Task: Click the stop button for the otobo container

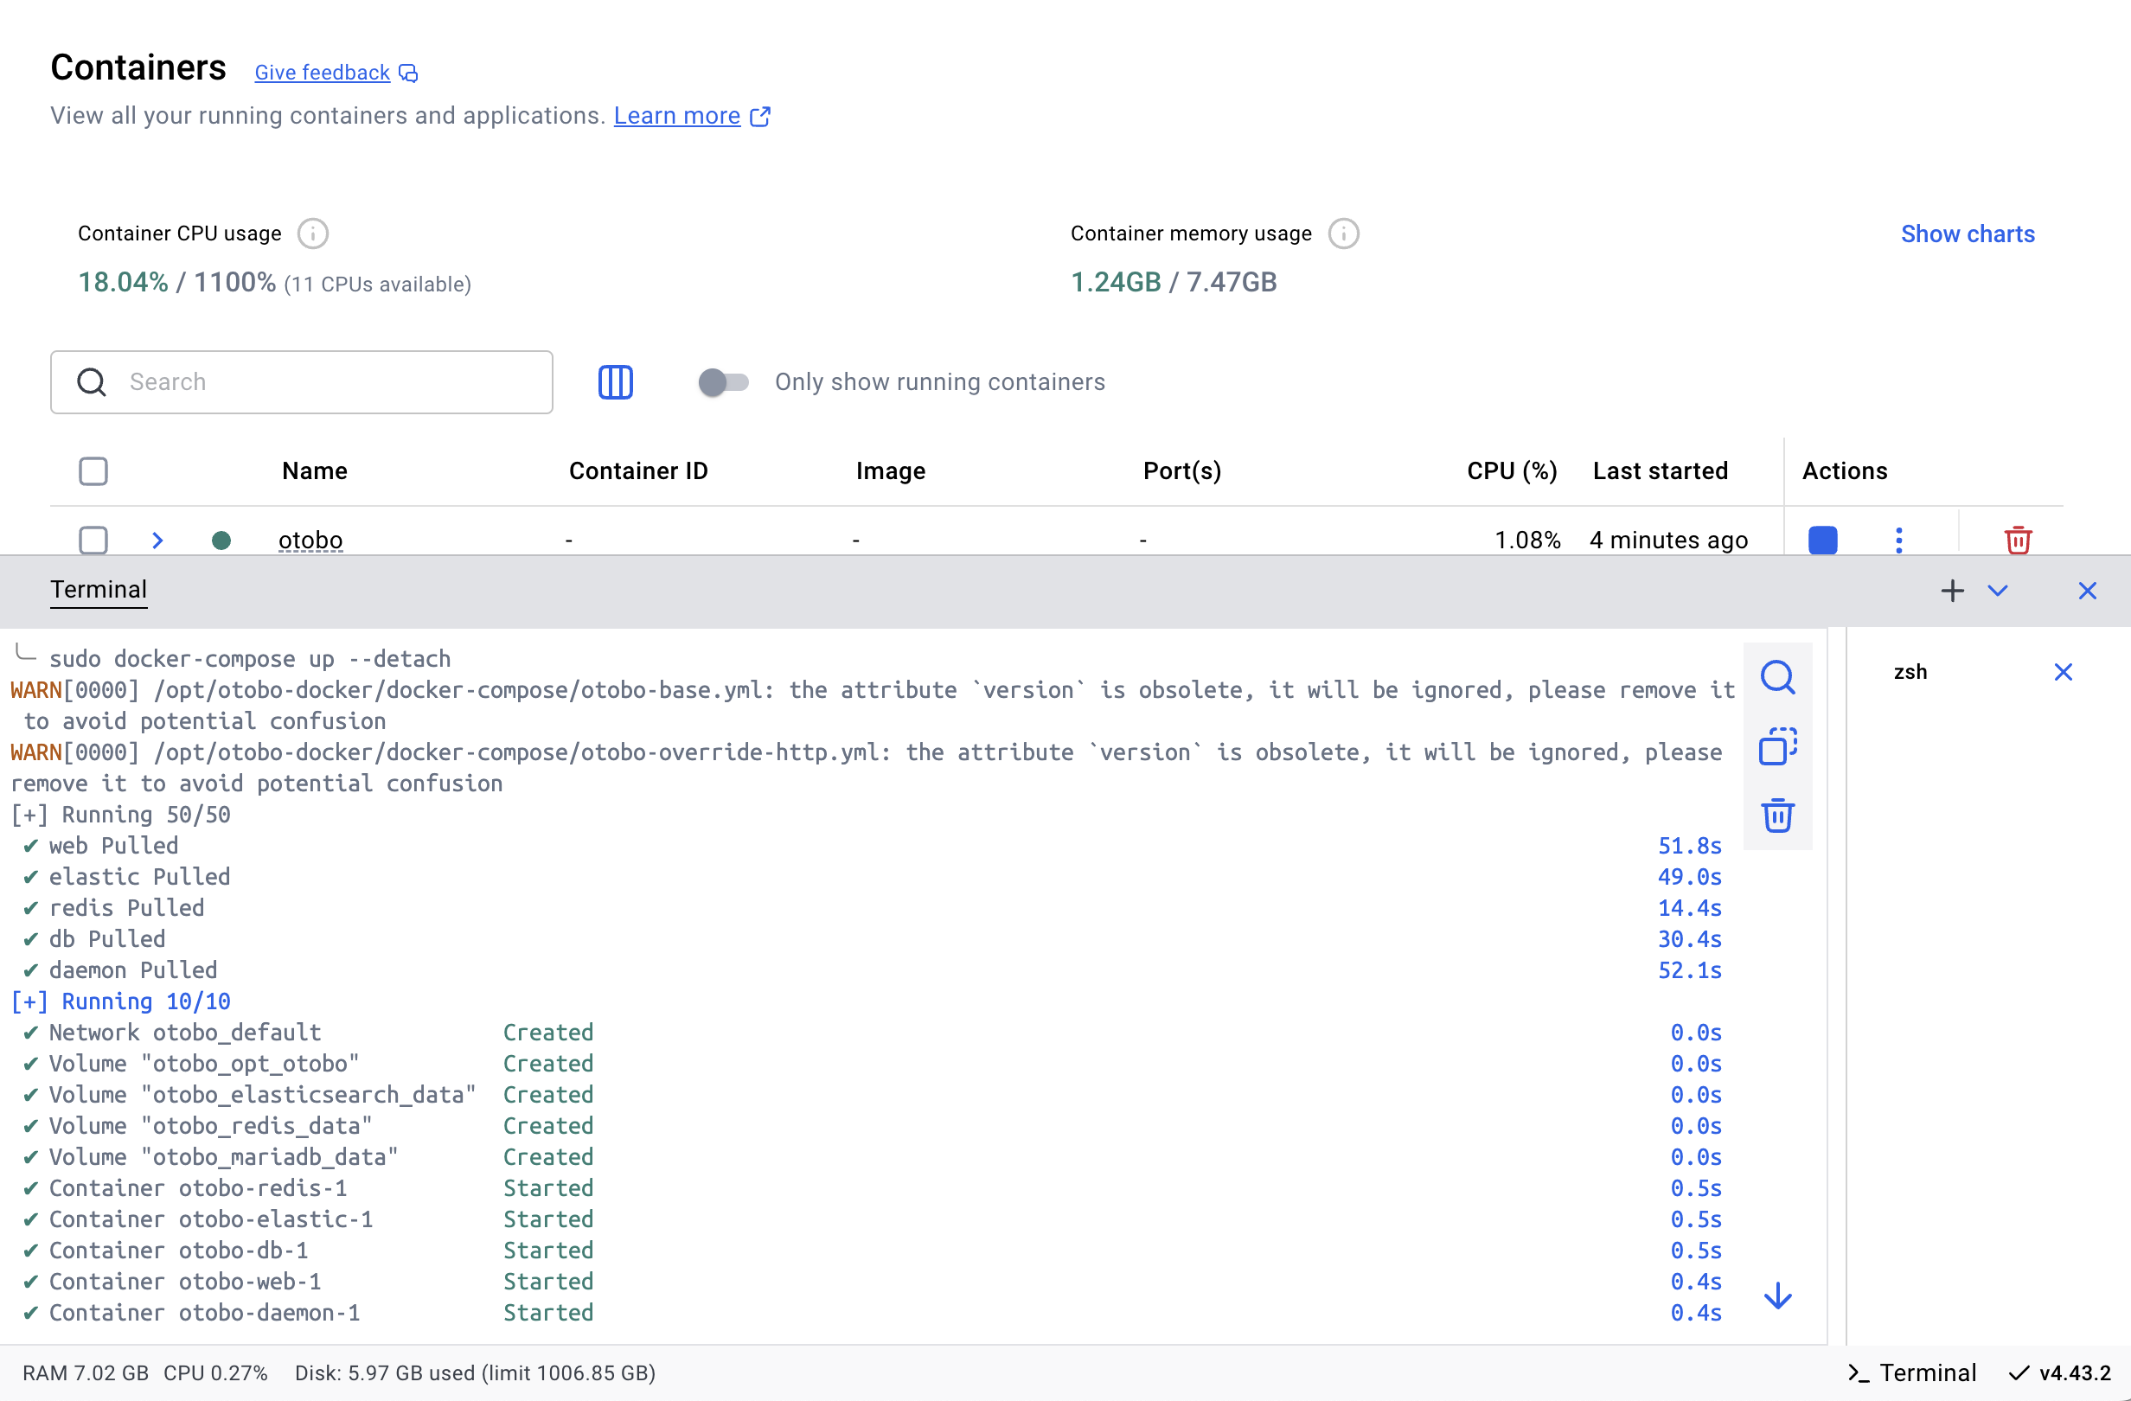Action: (1822, 540)
